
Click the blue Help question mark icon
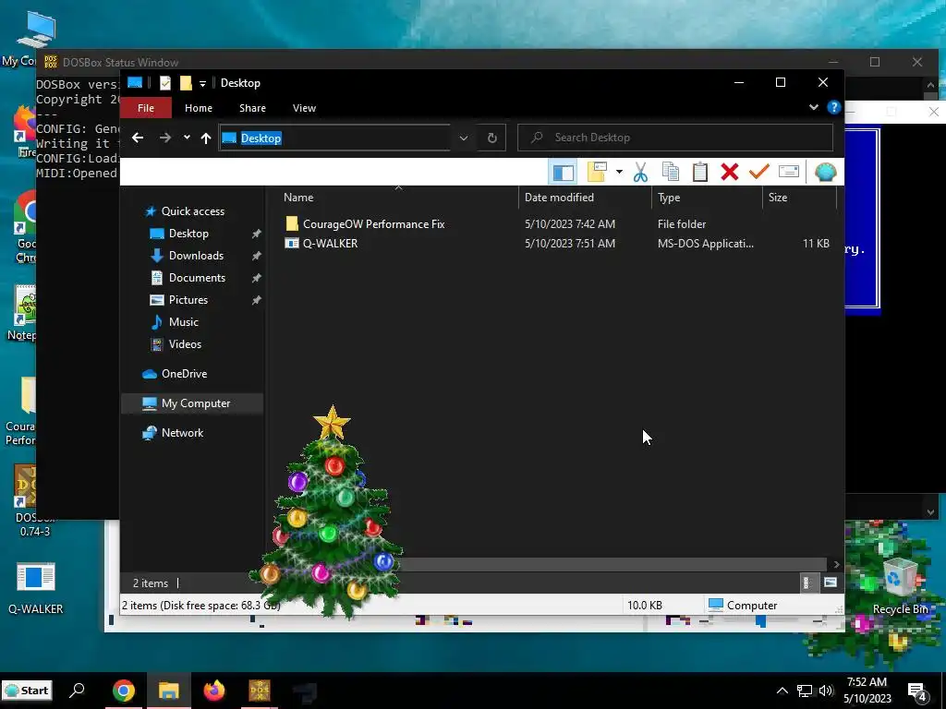click(x=834, y=107)
